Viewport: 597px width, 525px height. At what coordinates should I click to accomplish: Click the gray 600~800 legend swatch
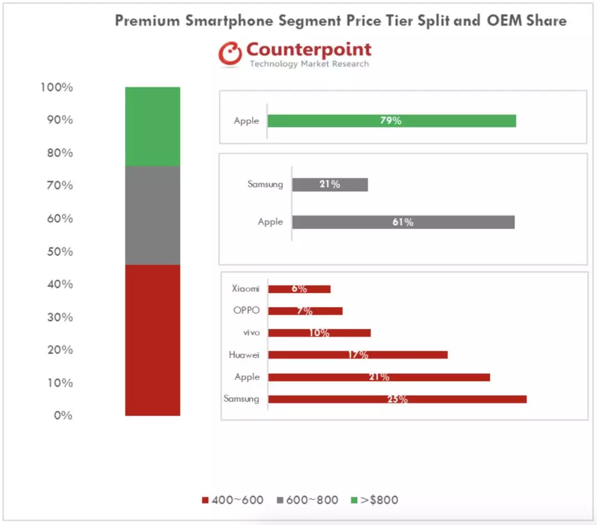coord(280,501)
